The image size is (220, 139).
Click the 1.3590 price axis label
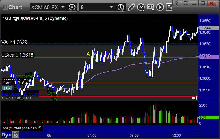pos(205,90)
